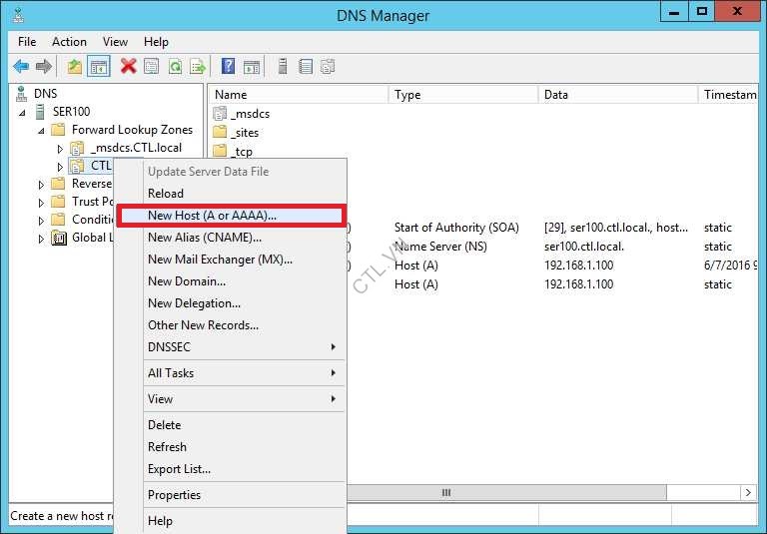The width and height of the screenshot is (767, 534).
Task: Choose New Alias (CNAME)...
Action: point(231,238)
